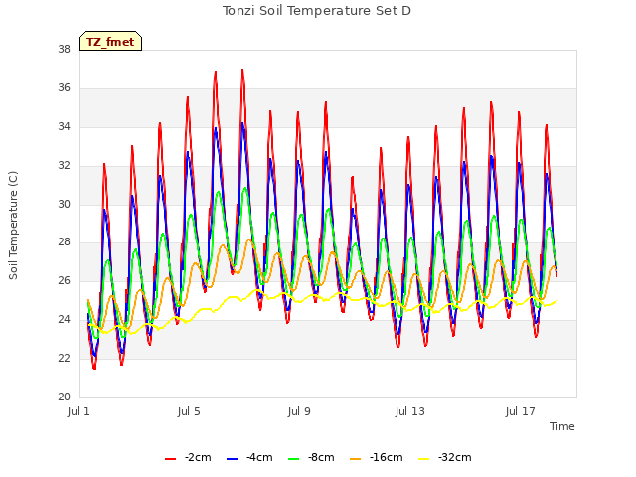
Task: Click the 36 y-axis tick label
Action: click(64, 87)
